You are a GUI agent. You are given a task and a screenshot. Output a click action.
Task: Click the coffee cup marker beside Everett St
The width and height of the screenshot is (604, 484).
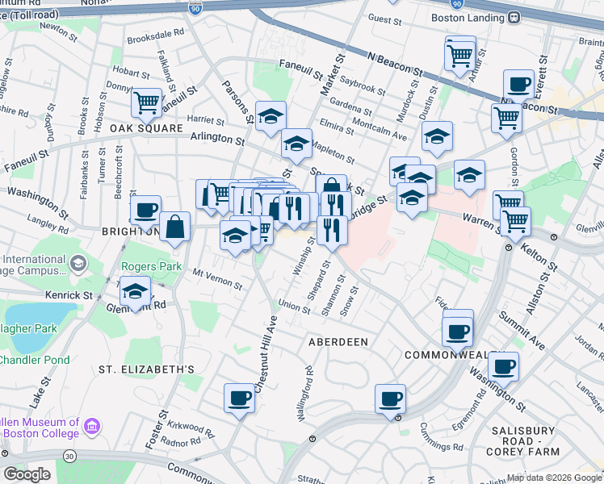click(518, 85)
